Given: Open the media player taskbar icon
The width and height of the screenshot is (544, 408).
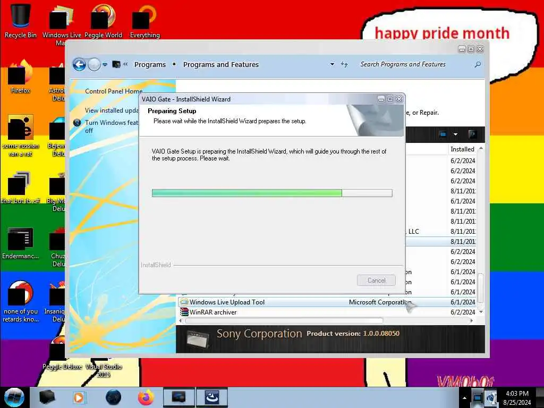Looking at the screenshot, I should pos(79,397).
